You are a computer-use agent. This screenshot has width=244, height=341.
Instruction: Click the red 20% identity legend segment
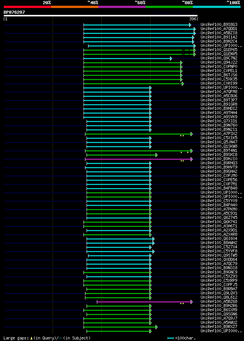point(27,7)
